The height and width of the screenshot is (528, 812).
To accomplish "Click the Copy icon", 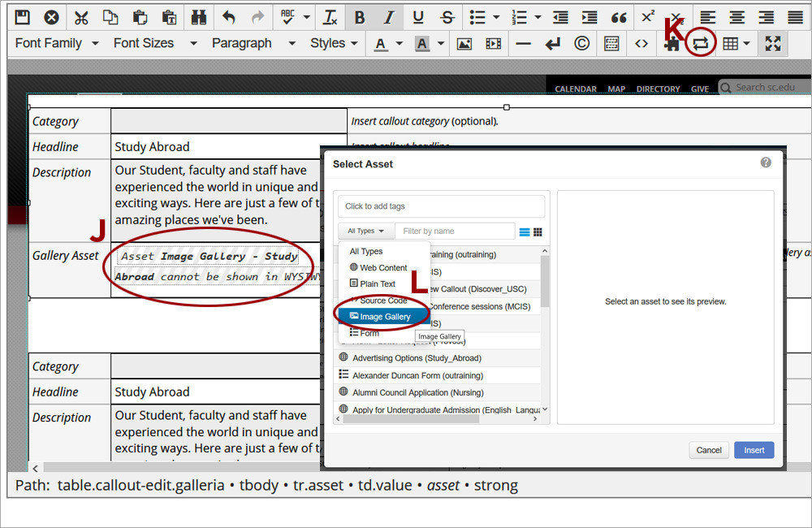I will point(110,18).
